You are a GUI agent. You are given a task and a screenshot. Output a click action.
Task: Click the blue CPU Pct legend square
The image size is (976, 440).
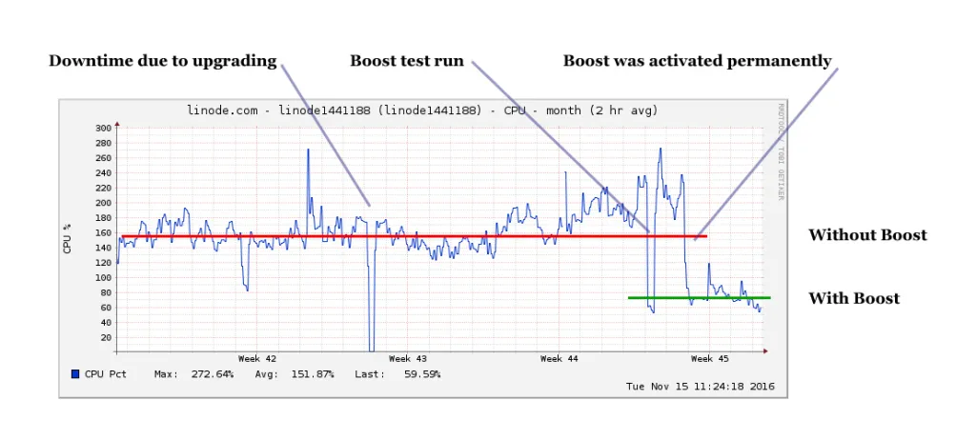75,374
